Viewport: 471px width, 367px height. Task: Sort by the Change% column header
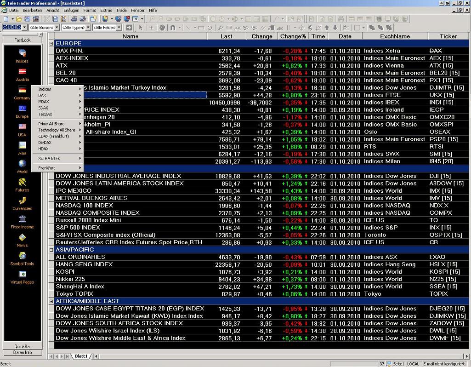click(x=293, y=36)
